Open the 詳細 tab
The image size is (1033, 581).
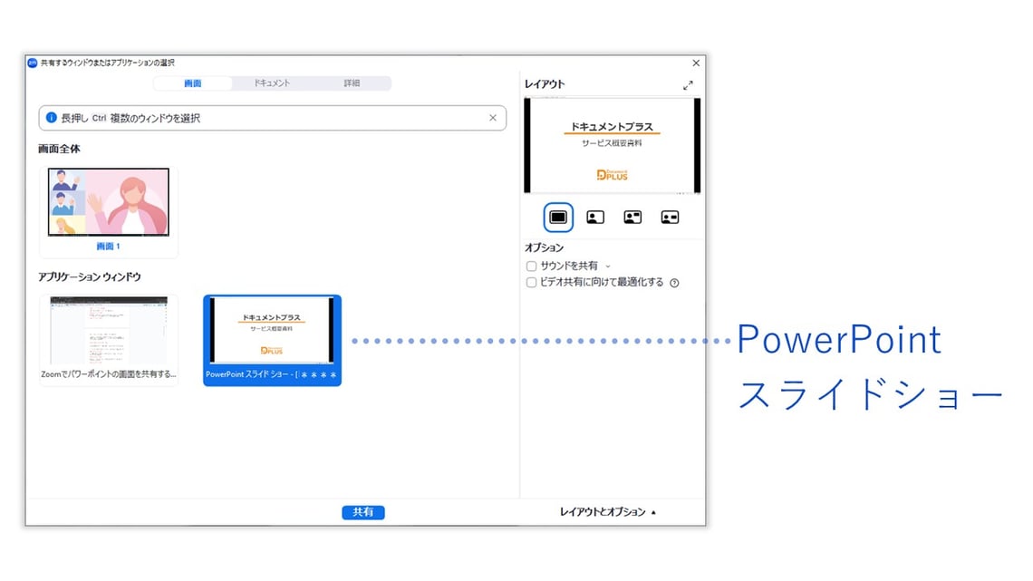pyautogui.click(x=352, y=82)
